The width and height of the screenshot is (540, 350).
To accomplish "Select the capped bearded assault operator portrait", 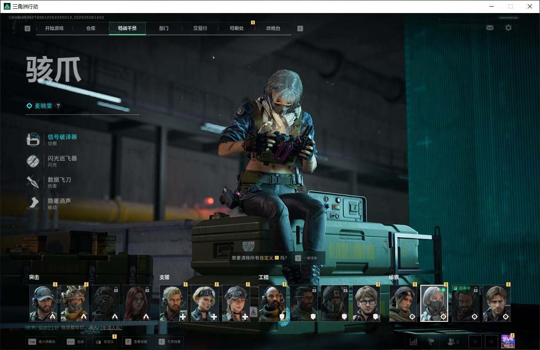I will (43, 303).
